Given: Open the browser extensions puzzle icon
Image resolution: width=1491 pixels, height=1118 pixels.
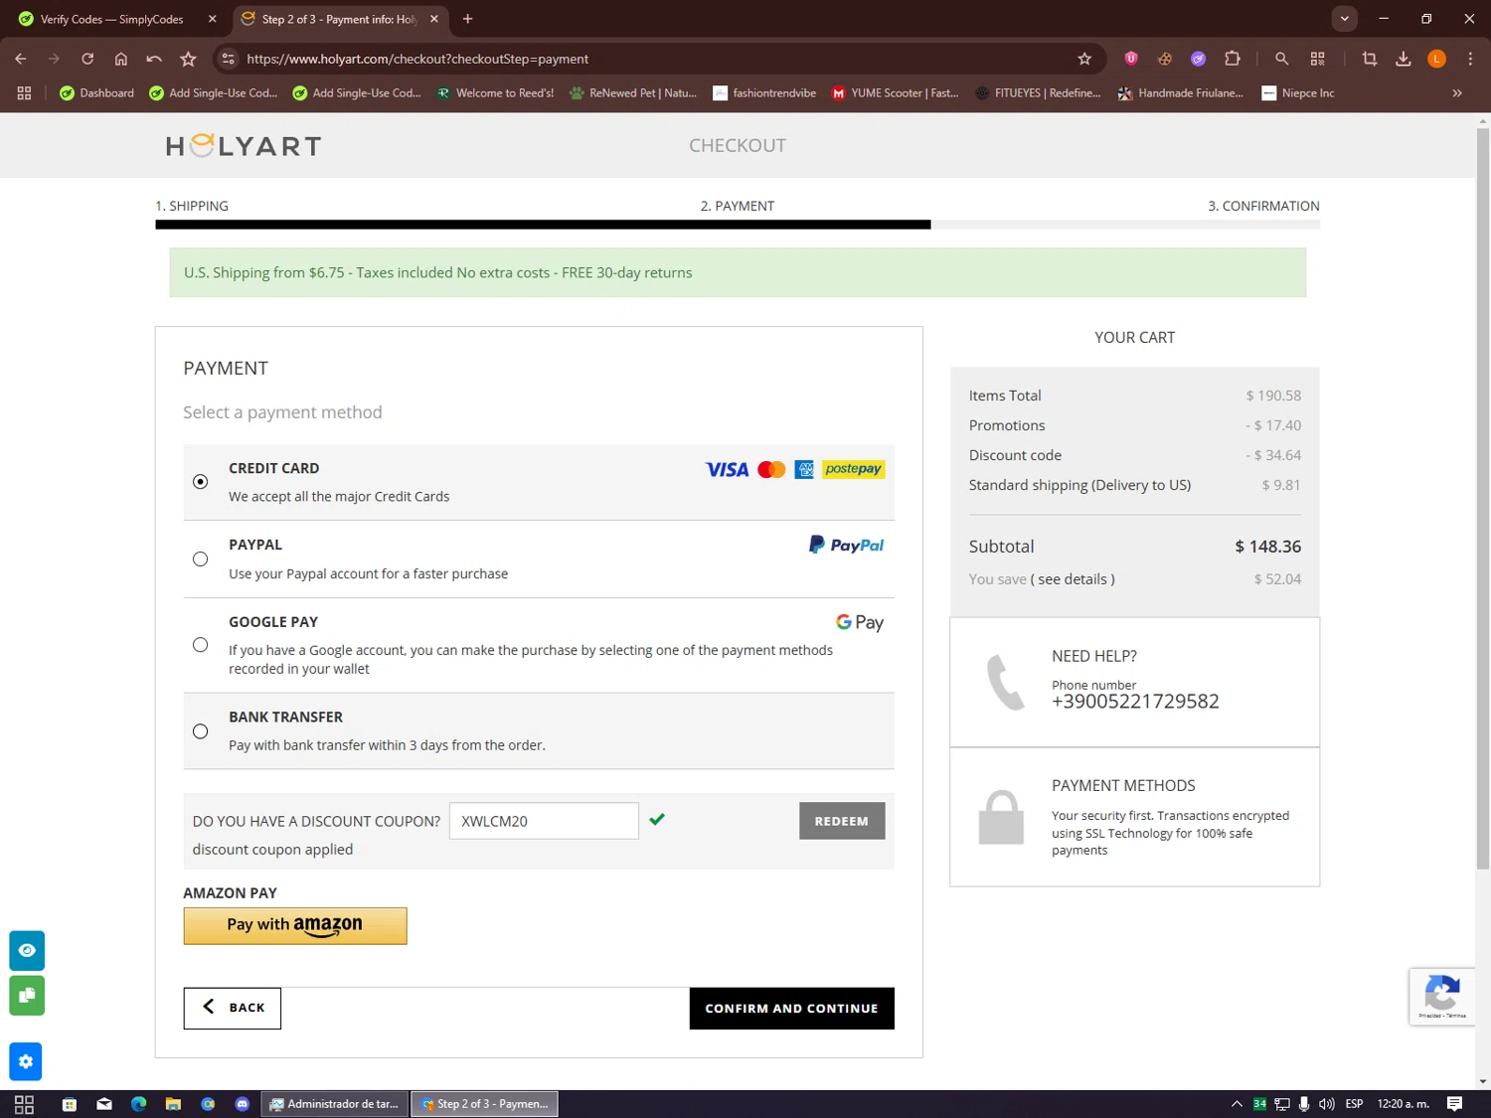Looking at the screenshot, I should pos(1233,59).
